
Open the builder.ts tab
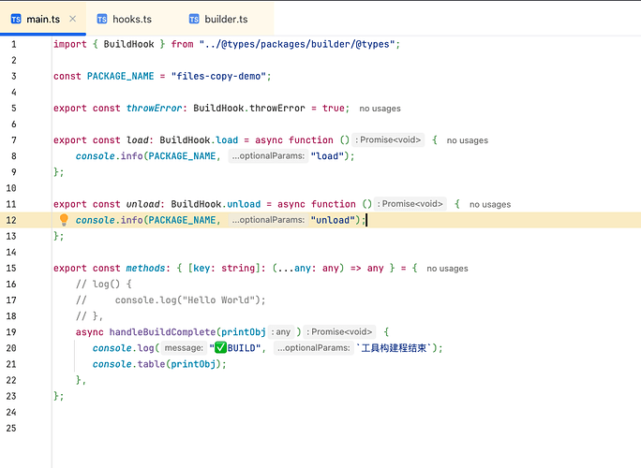(226, 20)
